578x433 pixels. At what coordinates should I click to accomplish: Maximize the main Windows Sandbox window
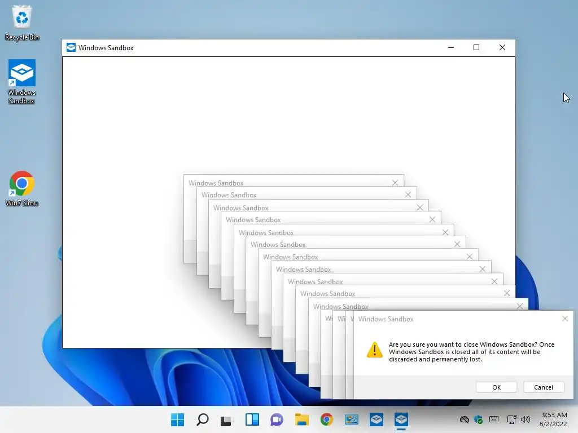[476, 47]
